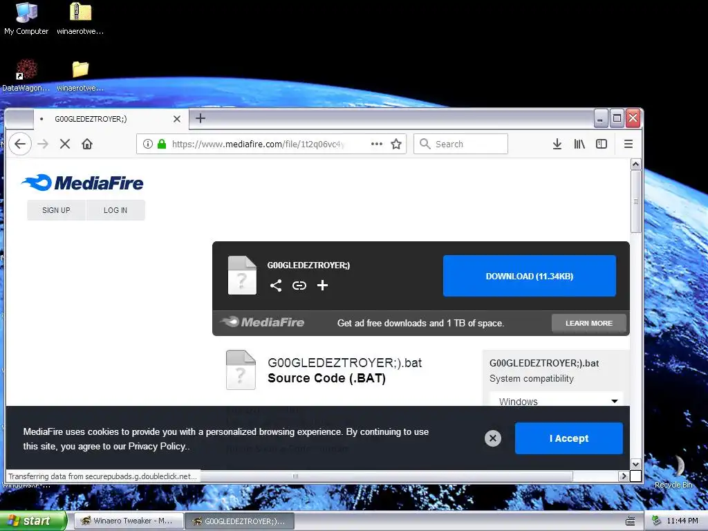Open the Privacy Policy link
This screenshot has height=531, width=708.
[x=157, y=446]
